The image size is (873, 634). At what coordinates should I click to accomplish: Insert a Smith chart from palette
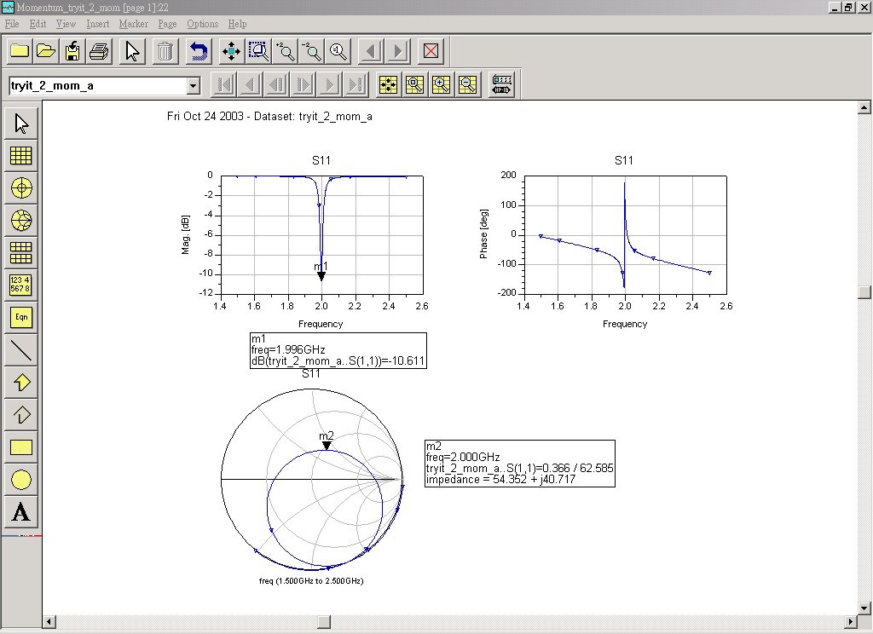click(21, 221)
